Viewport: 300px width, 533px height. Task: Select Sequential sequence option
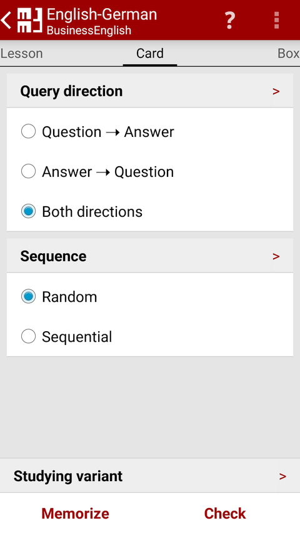[x=29, y=337]
